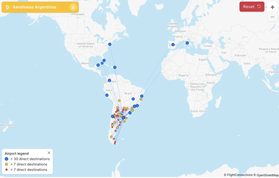Select the blue Caribbean airport marker
279x178 pixels.
(115, 67)
